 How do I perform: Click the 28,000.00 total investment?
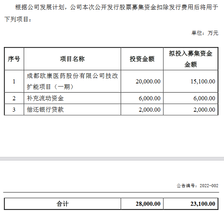point(148,204)
